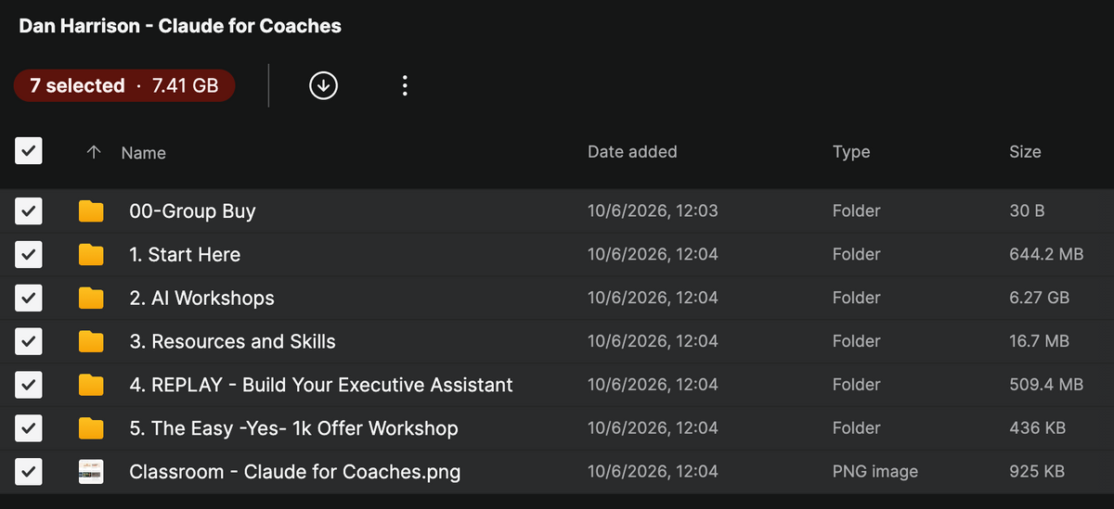This screenshot has height=509, width=1114.
Task: Toggle the select-all checkbox in header
Action: (x=29, y=151)
